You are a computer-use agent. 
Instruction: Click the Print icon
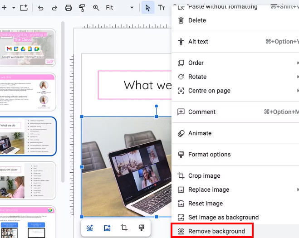point(69,8)
